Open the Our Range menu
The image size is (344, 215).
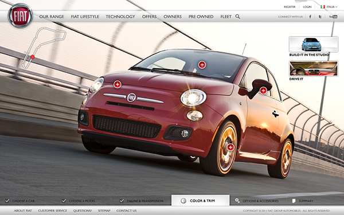[52, 17]
